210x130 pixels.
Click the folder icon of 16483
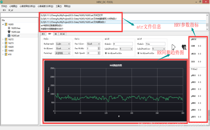pyautogui.click(x=6, y=50)
